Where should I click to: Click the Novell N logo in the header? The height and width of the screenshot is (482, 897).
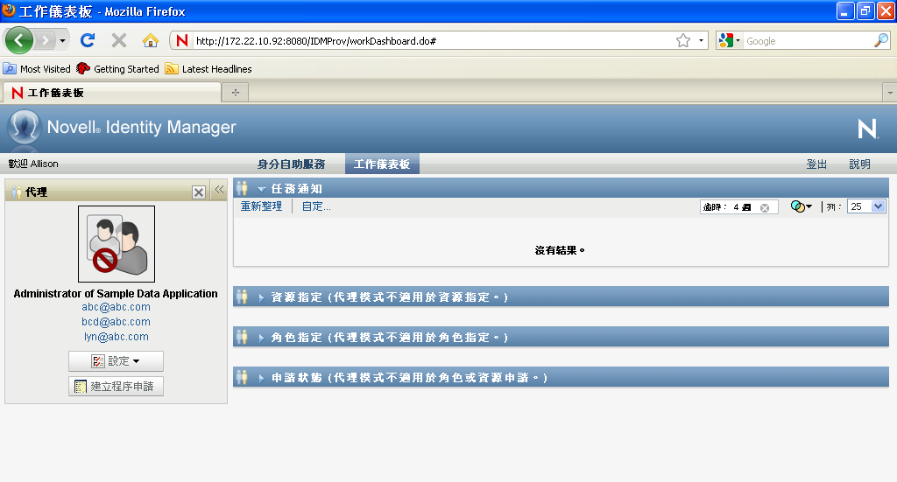868,129
